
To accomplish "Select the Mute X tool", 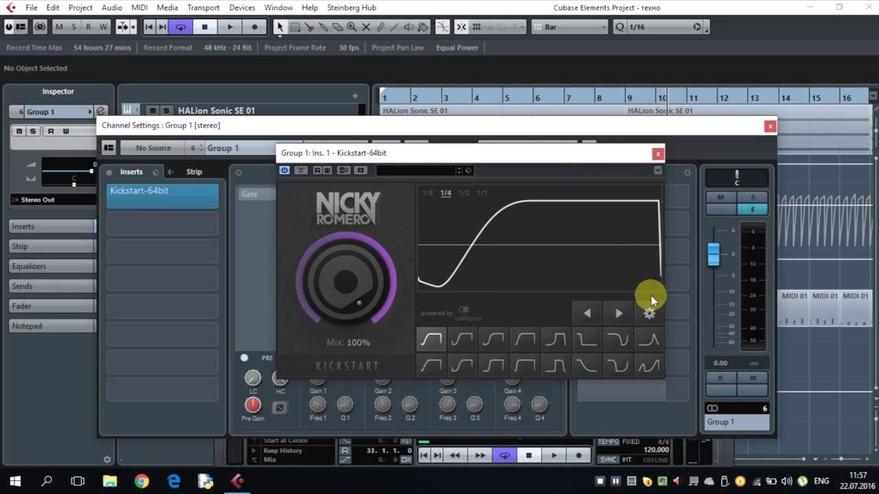I will (x=366, y=27).
